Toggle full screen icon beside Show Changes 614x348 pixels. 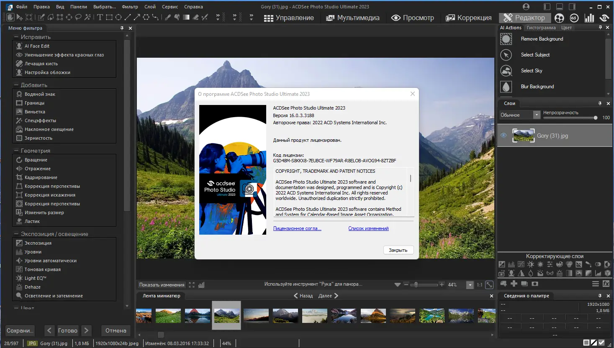192,285
